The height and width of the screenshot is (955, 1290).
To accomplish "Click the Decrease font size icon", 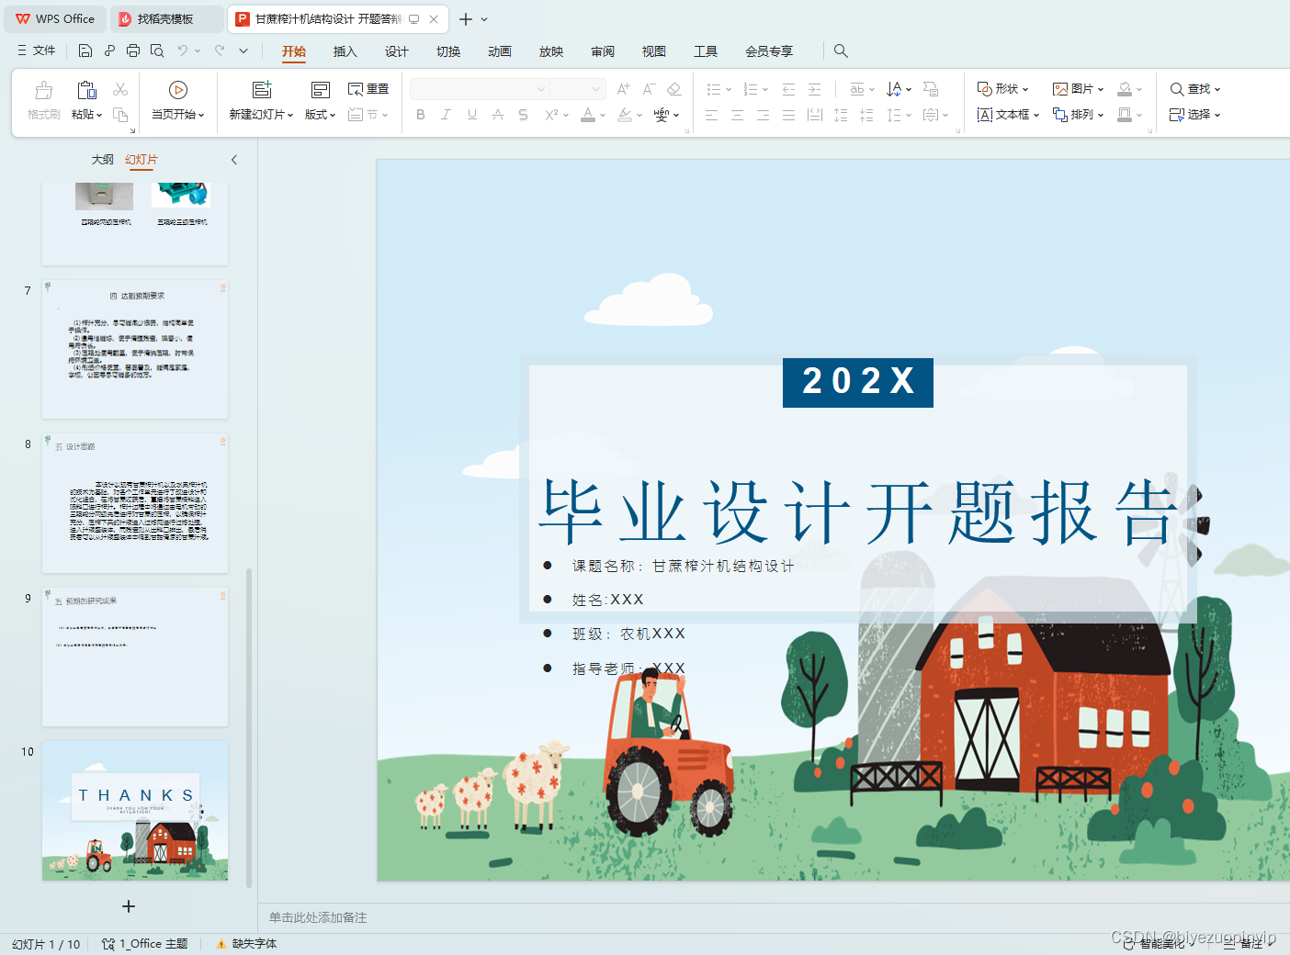I will 649,89.
